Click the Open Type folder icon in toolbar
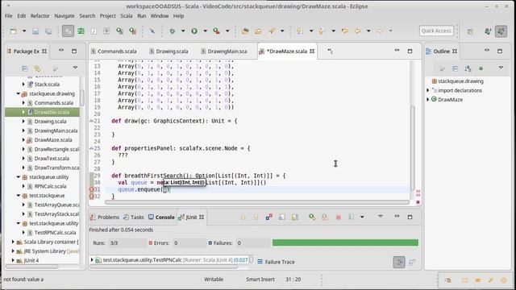516x290 pixels. point(245,31)
